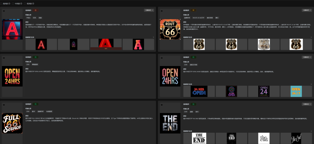Select the circular neon 24 HRS OPEN similar image
The image size is (314, 144).
click(231, 91)
